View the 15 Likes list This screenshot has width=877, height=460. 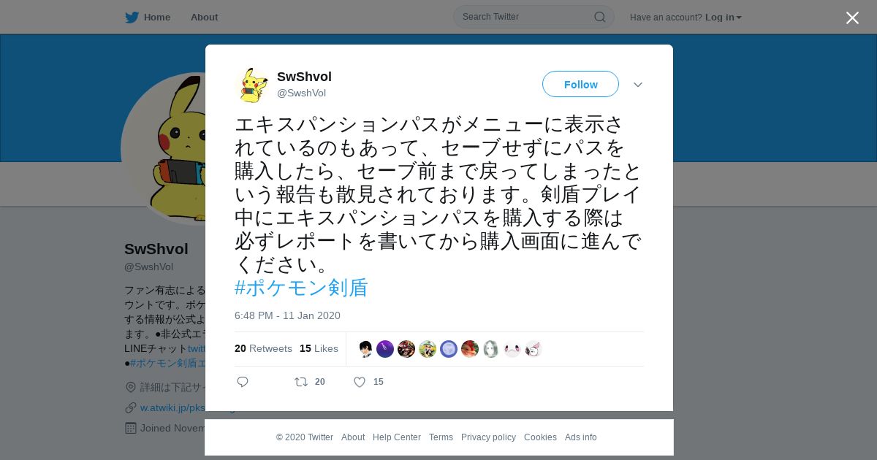(x=319, y=348)
